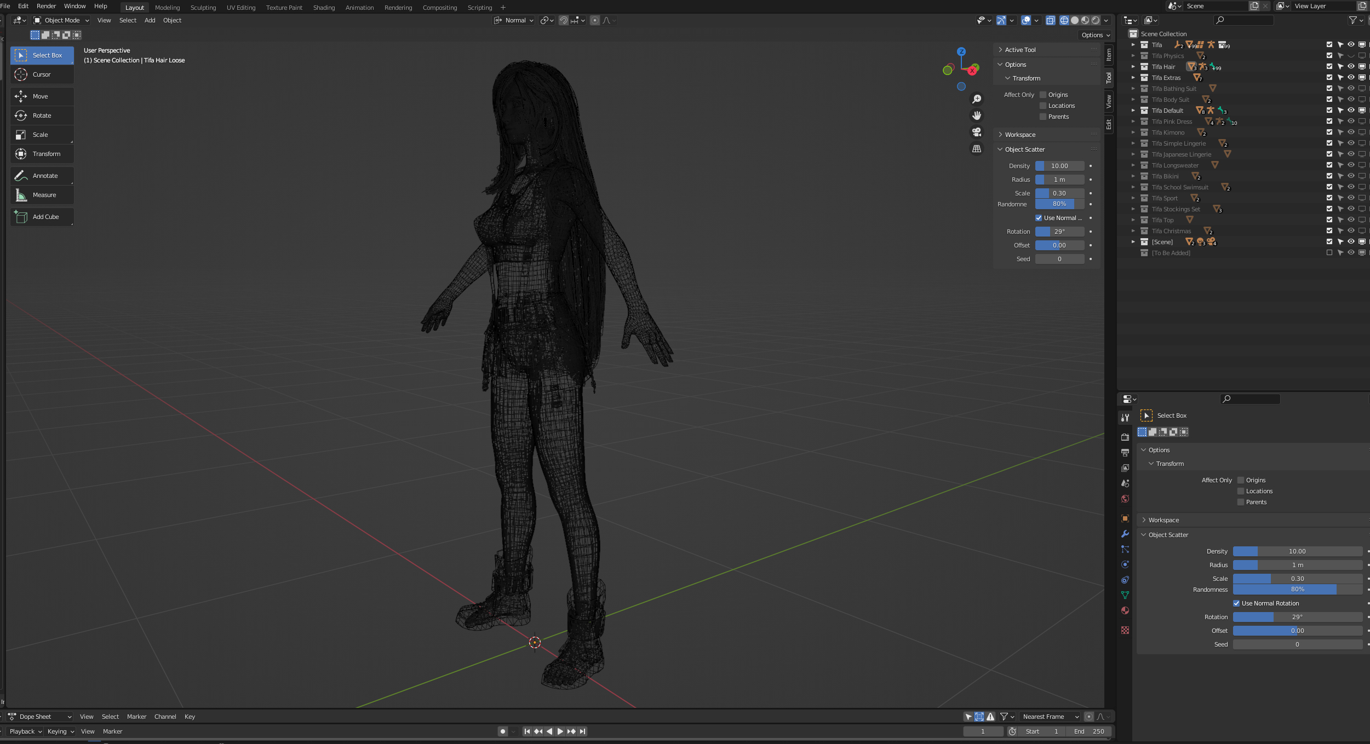Enable the [To Be Added] collection checkbox

point(1329,253)
